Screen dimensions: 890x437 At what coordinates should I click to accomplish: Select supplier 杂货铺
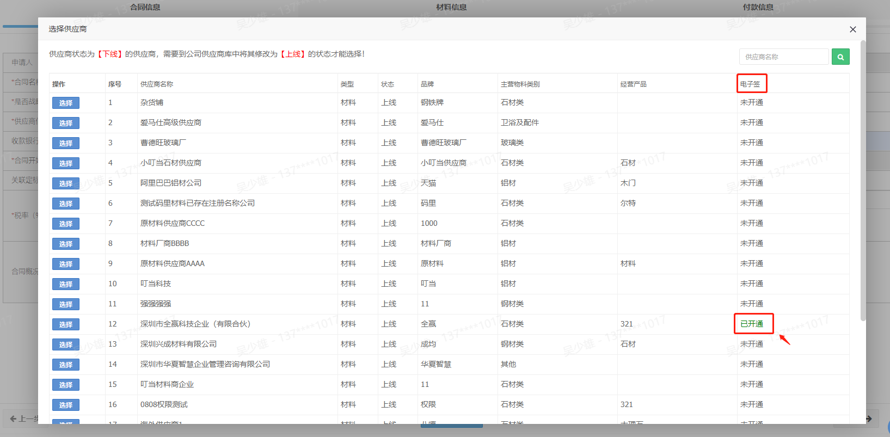(66, 103)
